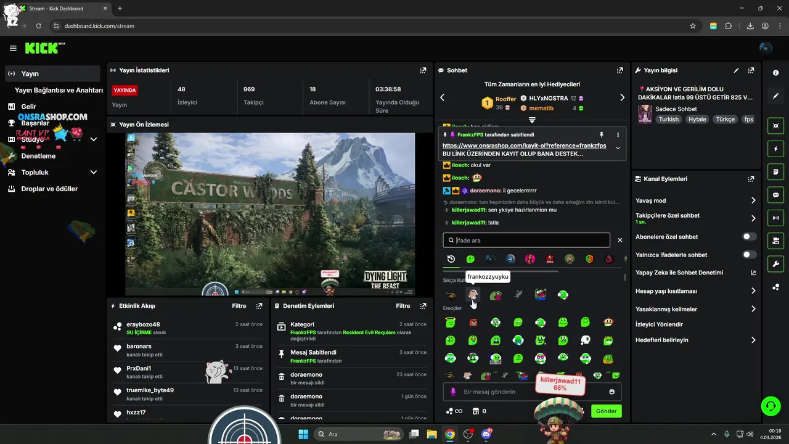Image resolution: width=789 pixels, height=444 pixels.
Task: Focus the Bir mesaj gönderin field
Action: [533, 392]
